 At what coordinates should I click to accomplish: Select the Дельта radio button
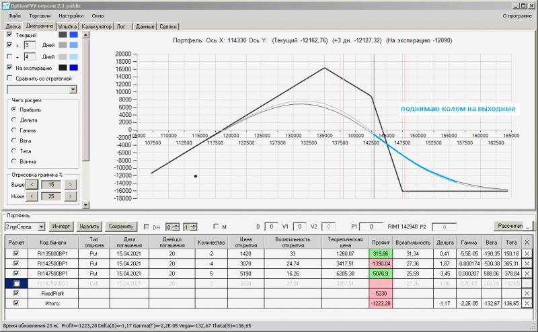(x=13, y=120)
